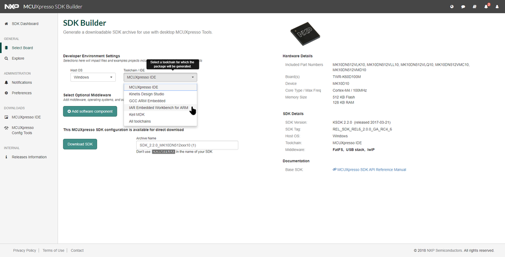The width and height of the screenshot is (505, 257).
Task: Open Explore in sidebar
Action: (x=18, y=59)
